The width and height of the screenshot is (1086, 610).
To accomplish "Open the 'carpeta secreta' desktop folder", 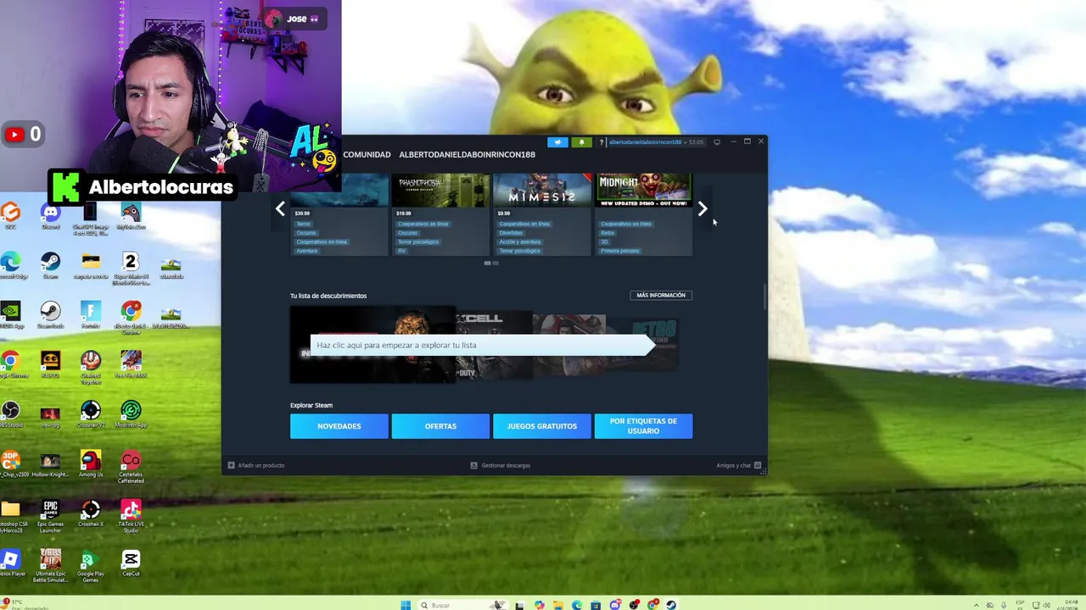I will [x=90, y=265].
